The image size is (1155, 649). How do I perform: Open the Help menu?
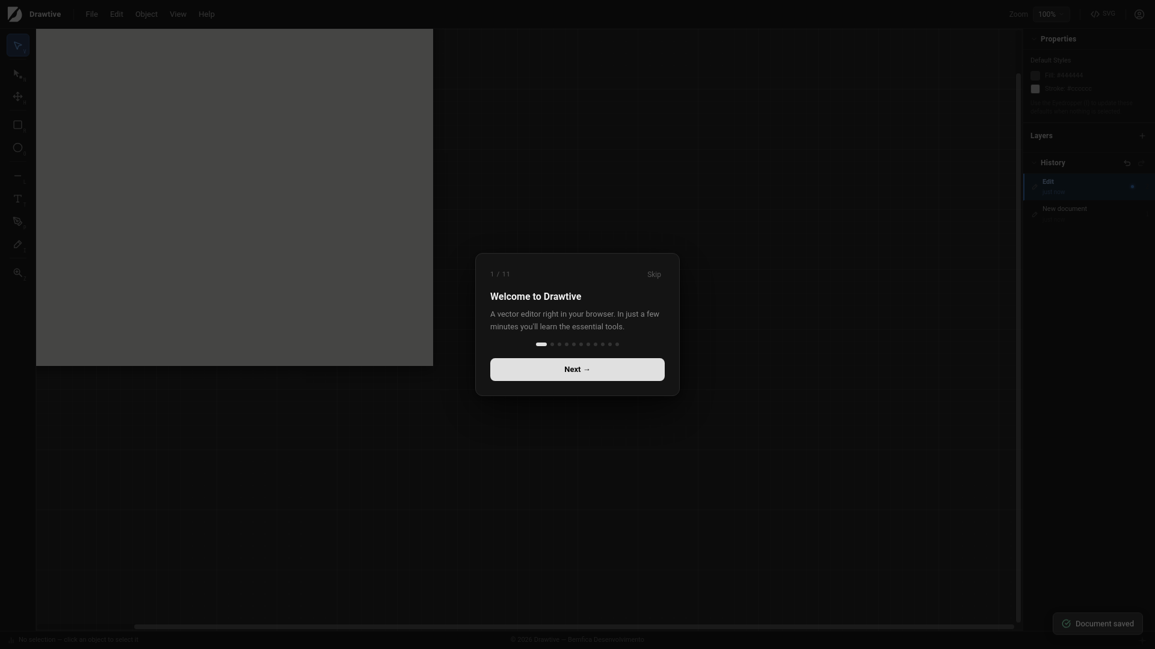click(x=206, y=14)
